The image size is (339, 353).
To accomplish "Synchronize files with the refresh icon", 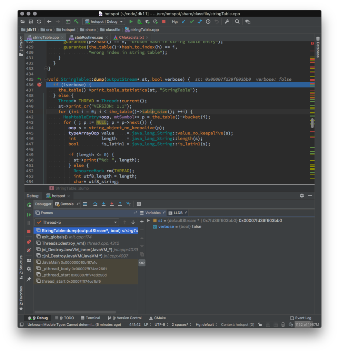I will tap(39, 22).
